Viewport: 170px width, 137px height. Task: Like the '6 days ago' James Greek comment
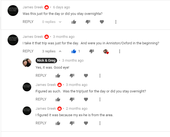coord(74,22)
